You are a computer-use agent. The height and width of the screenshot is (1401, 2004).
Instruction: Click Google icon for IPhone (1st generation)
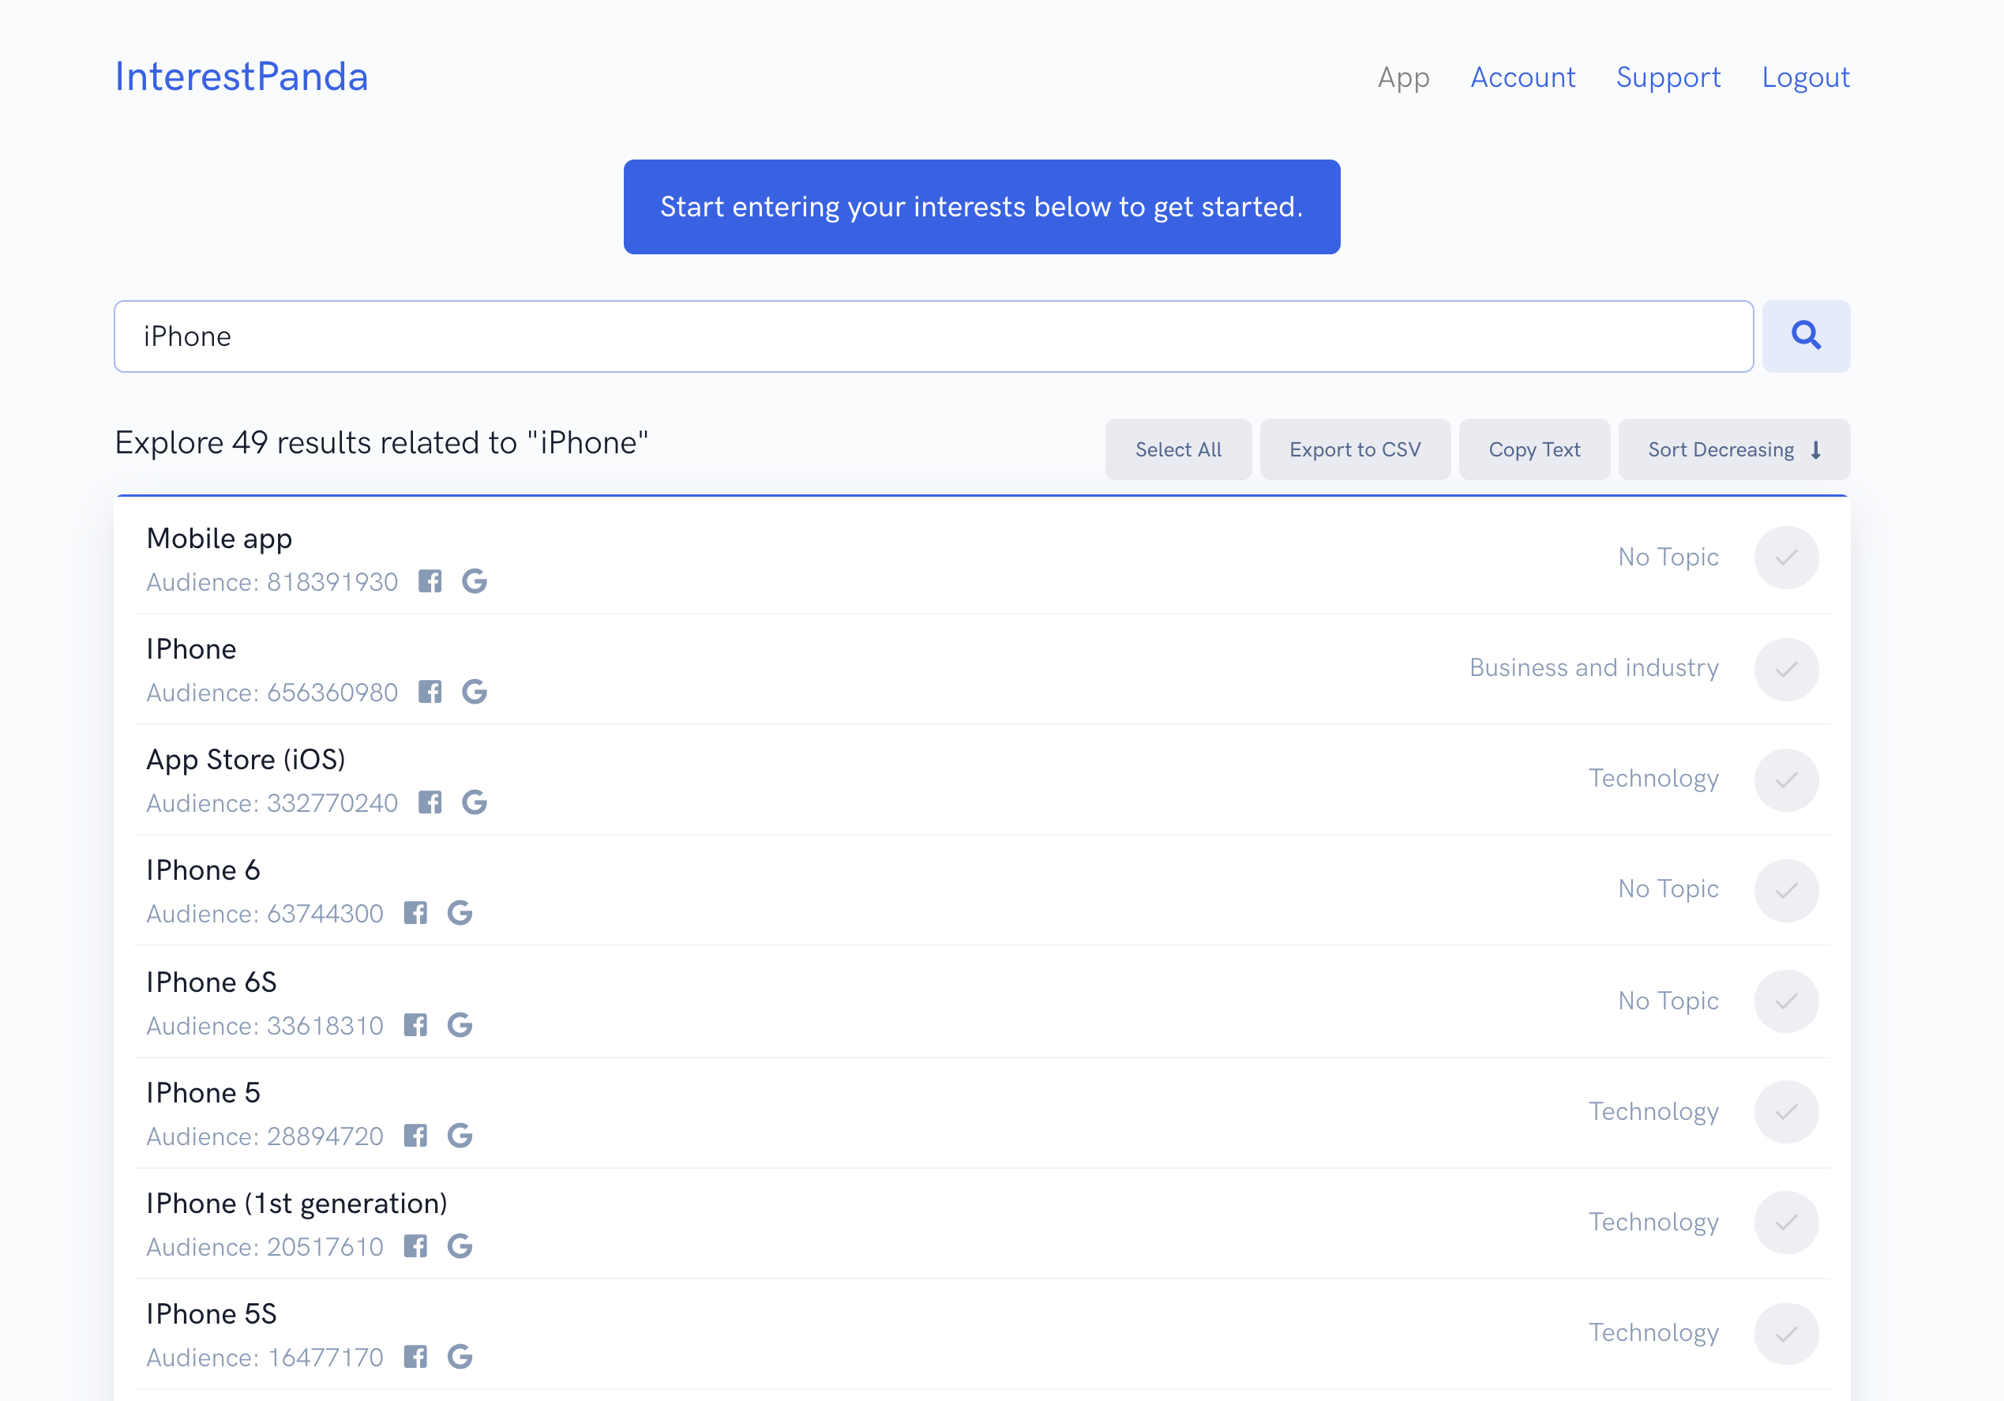point(460,1246)
